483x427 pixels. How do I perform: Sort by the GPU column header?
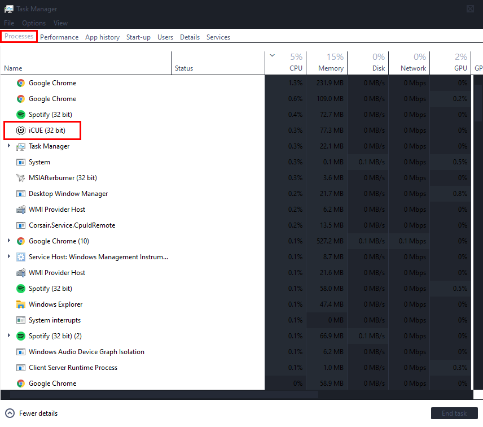click(x=450, y=63)
